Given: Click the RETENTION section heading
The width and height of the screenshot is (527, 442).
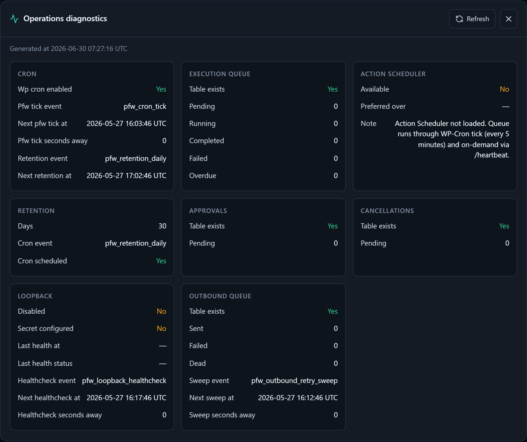Looking at the screenshot, I should click(x=36, y=211).
